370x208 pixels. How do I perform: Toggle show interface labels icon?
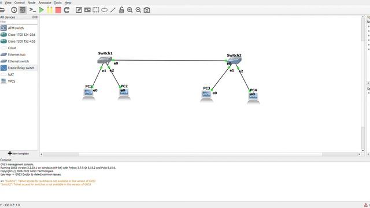23,10
